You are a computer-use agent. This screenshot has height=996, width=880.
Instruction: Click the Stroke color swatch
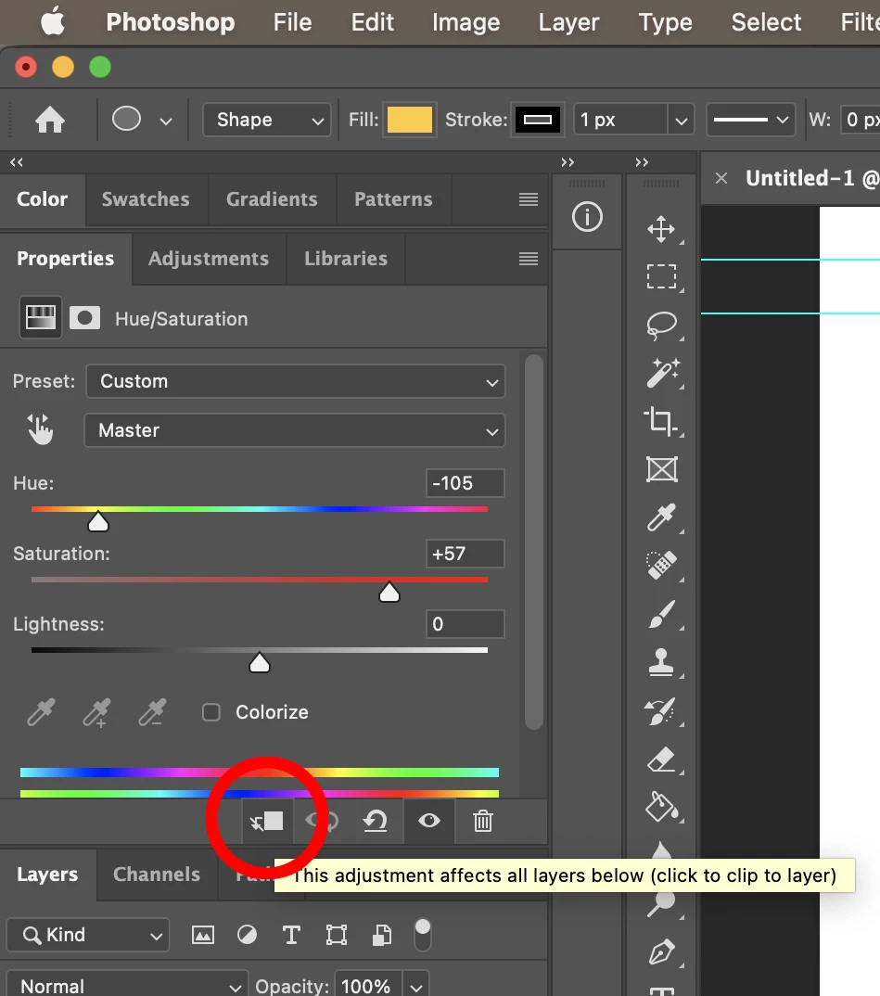click(x=538, y=120)
